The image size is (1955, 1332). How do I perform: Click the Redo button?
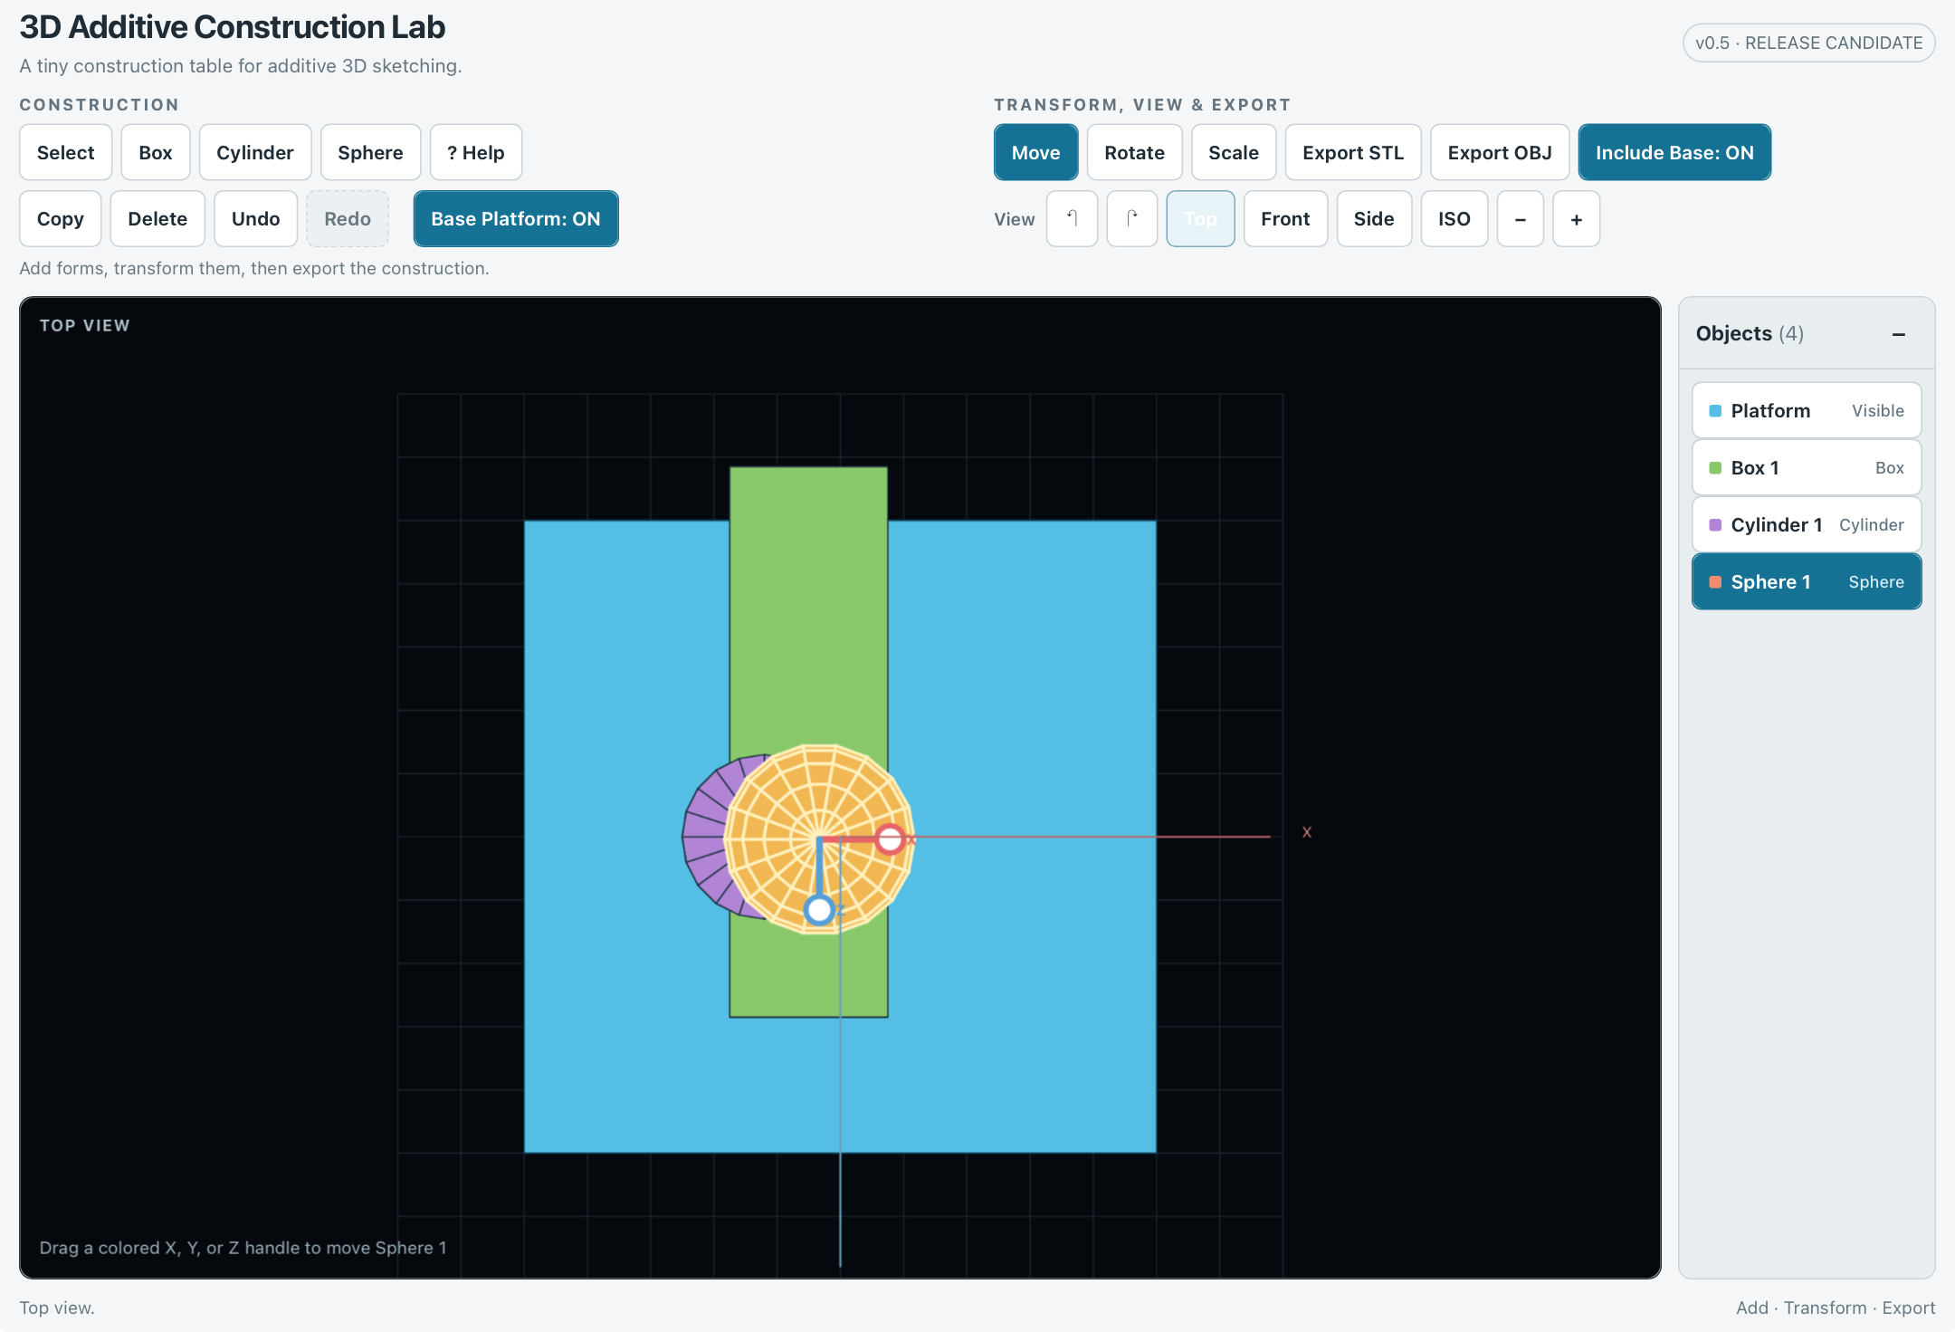click(x=348, y=218)
